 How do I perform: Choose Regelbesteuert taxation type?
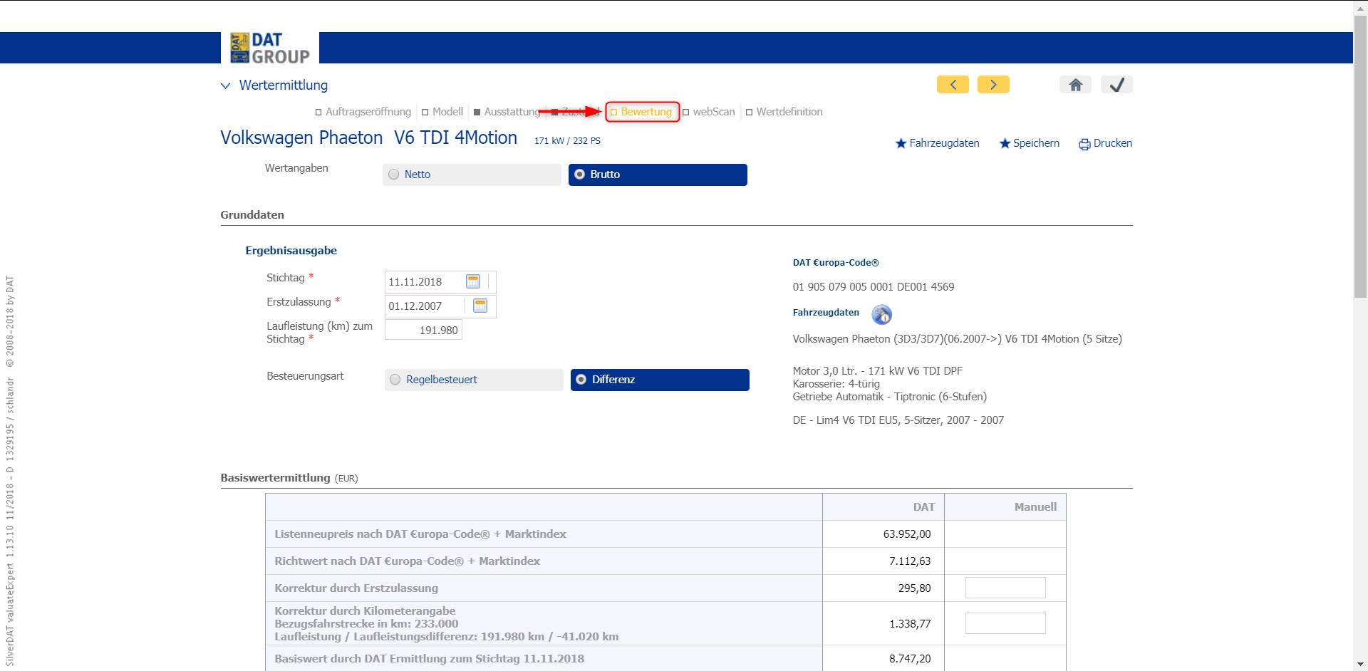(x=474, y=380)
